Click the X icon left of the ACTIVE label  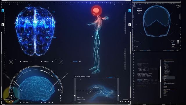point(61,62)
